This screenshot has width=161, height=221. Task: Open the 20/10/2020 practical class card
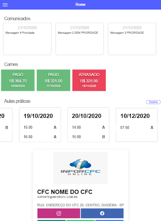click(x=88, y=125)
